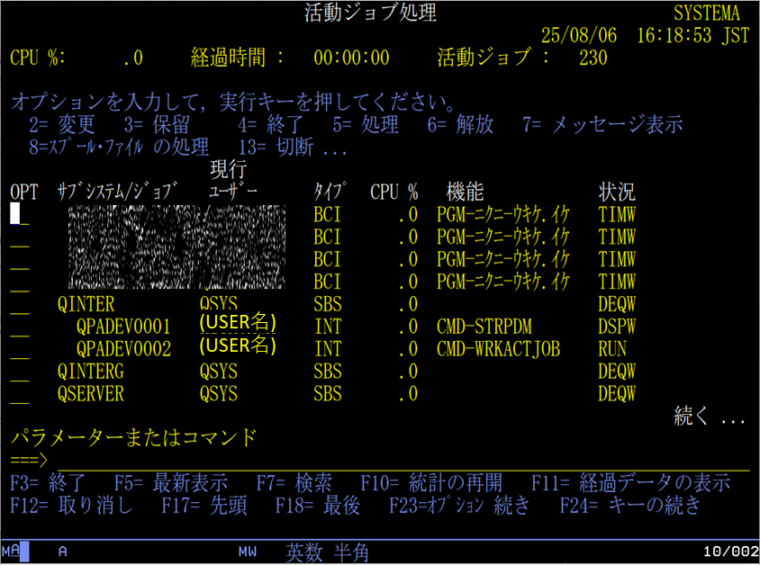Click F12= 取り消し cancel label
This screenshot has height=565, width=760.
point(71,505)
